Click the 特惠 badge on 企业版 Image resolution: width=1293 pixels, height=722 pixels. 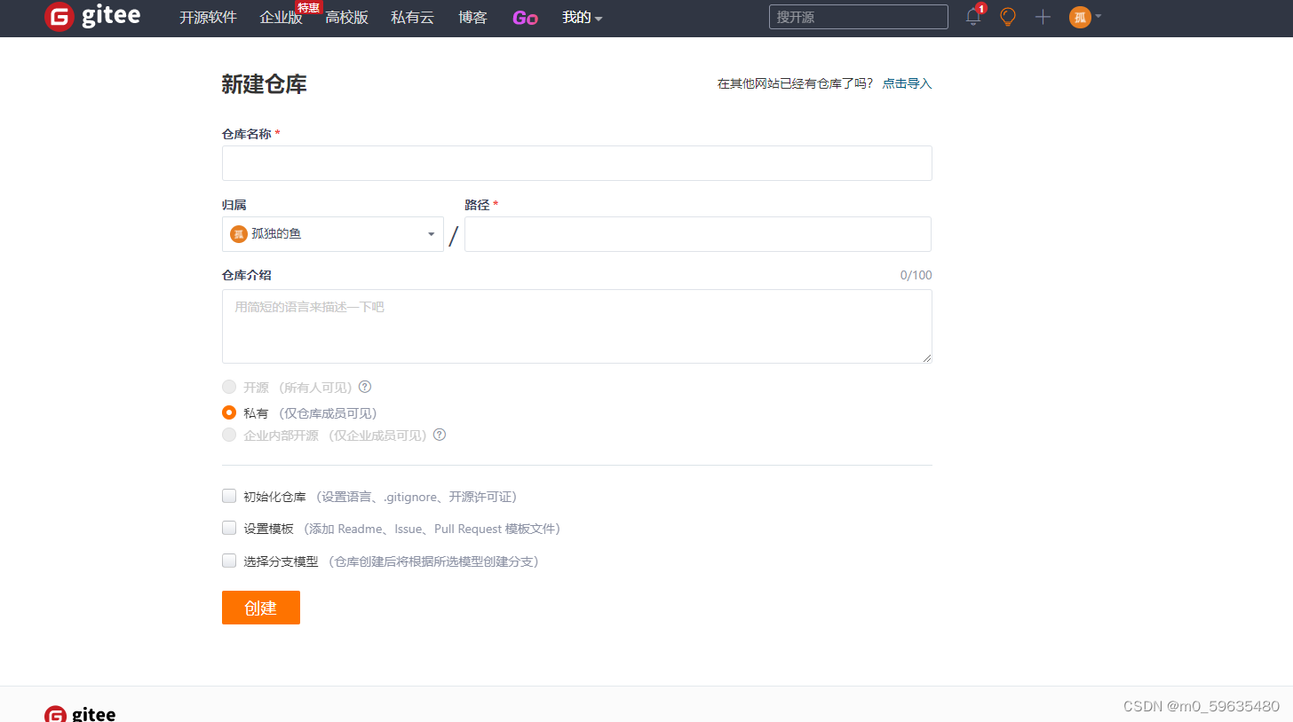(x=308, y=8)
